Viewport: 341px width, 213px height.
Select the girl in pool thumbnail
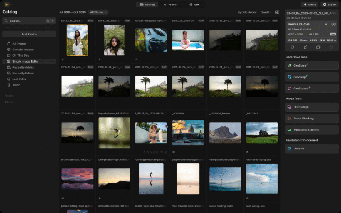click(188, 40)
